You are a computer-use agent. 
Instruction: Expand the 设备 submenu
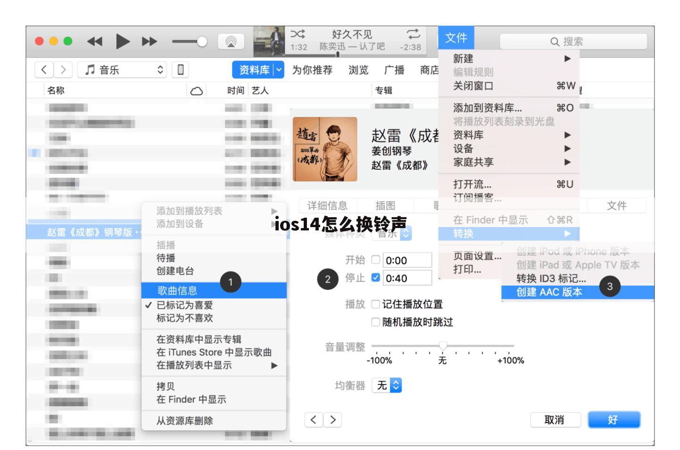(509, 148)
